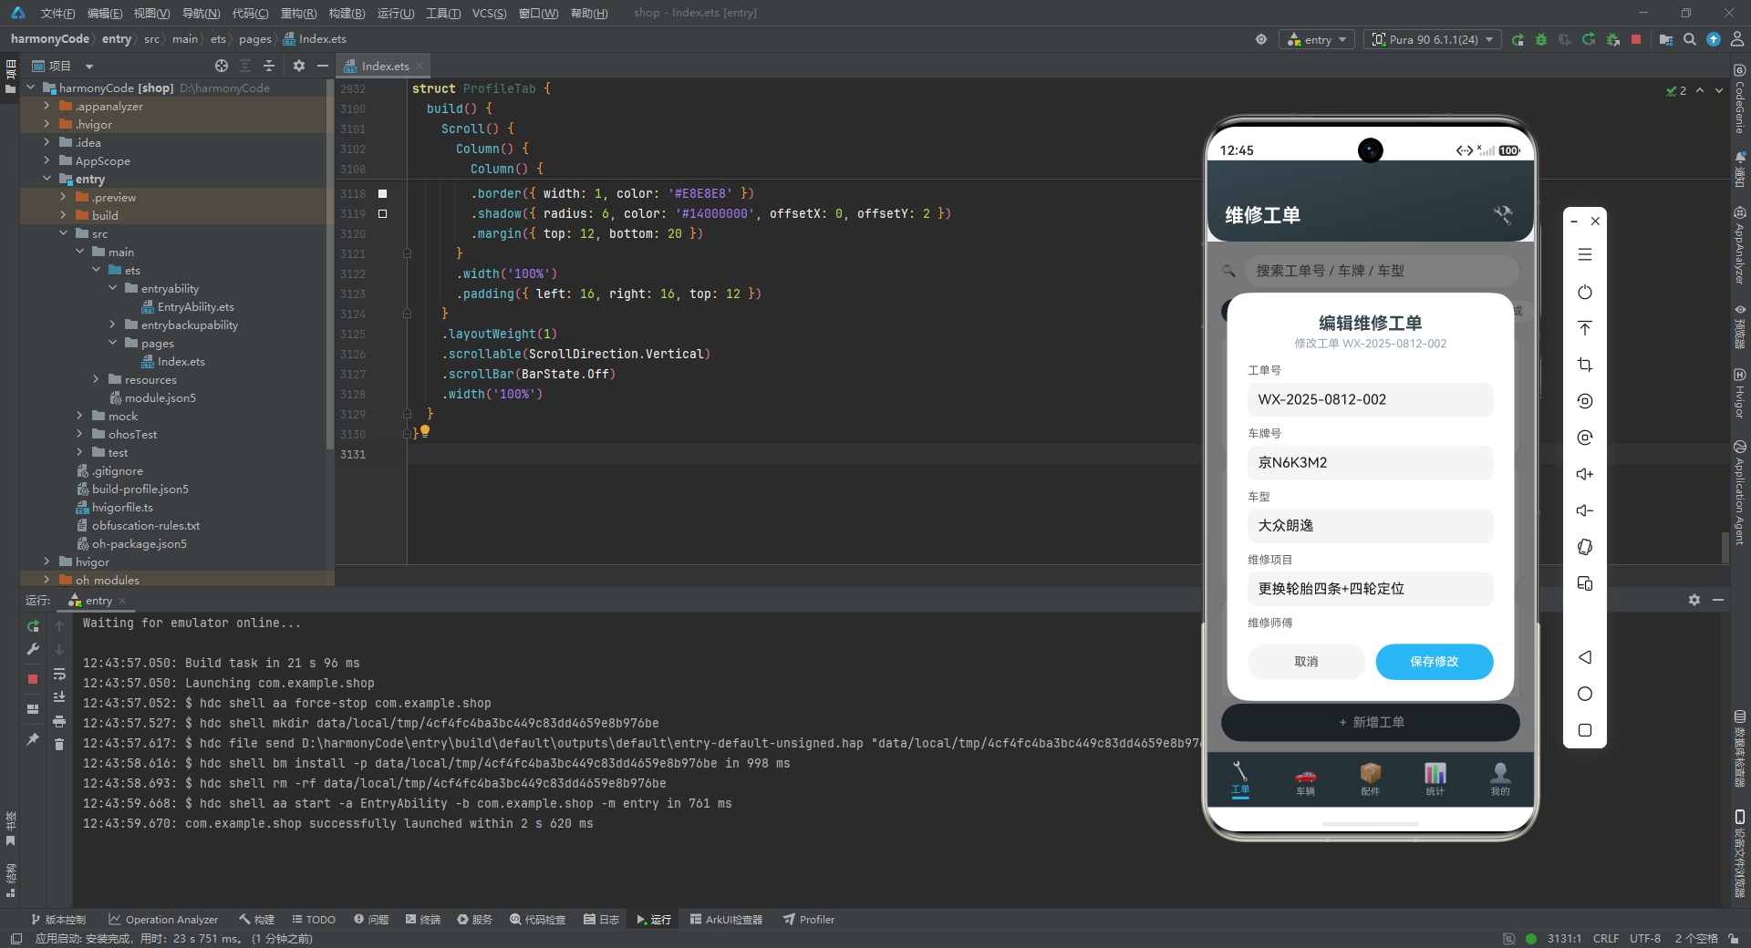Image resolution: width=1751 pixels, height=948 pixels.
Task: Click the 保存修改 button in emulator
Action: [x=1434, y=662]
